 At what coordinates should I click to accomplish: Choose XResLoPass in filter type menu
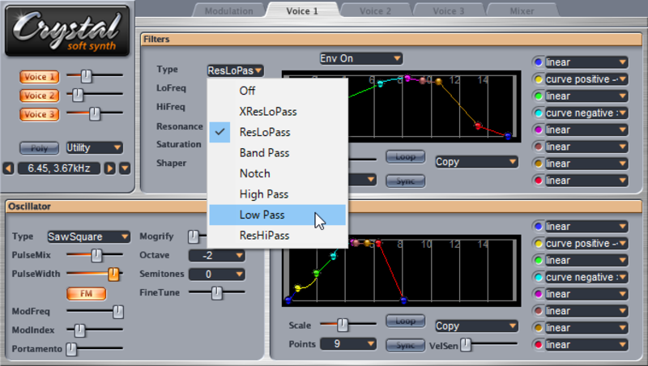click(277, 112)
